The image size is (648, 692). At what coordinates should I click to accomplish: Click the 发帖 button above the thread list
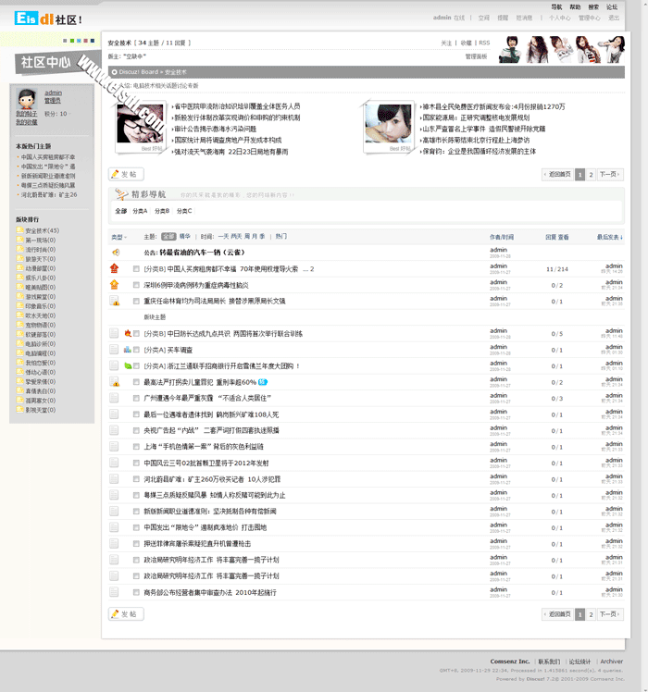[126, 174]
